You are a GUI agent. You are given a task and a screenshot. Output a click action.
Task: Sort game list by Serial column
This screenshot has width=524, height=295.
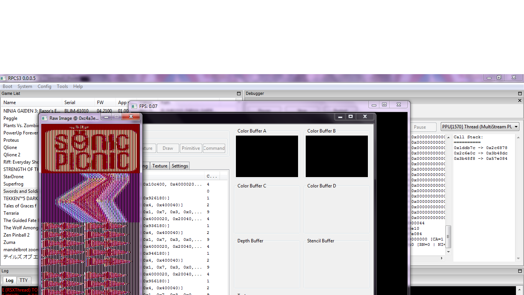[70, 103]
